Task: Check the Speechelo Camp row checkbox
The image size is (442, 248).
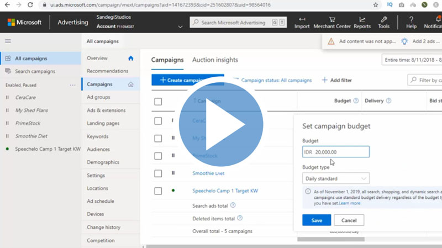Action: [158, 191]
